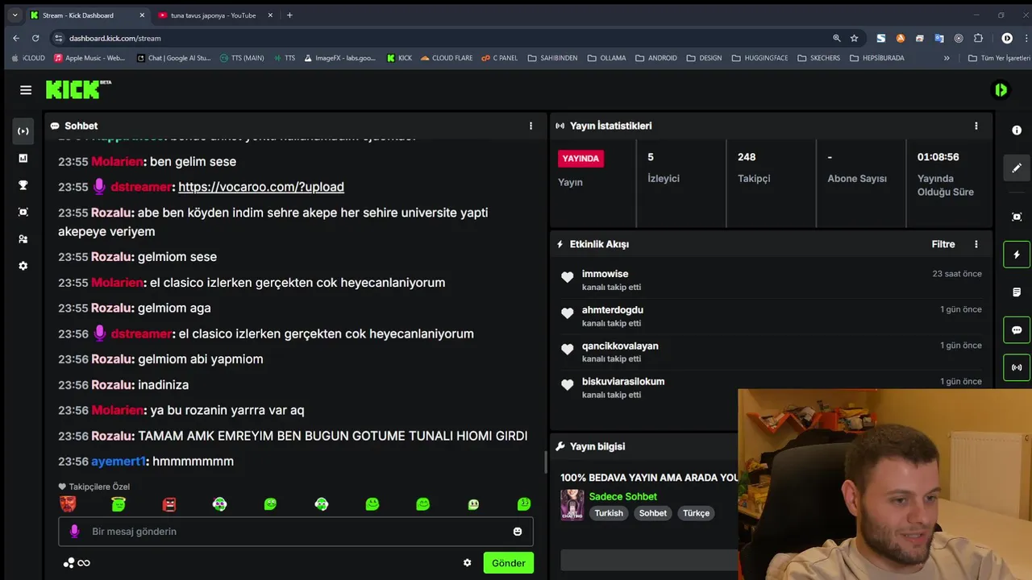Viewport: 1032px width, 580px height.
Task: Open the OLLAMA bookmark folder
Action: point(606,58)
